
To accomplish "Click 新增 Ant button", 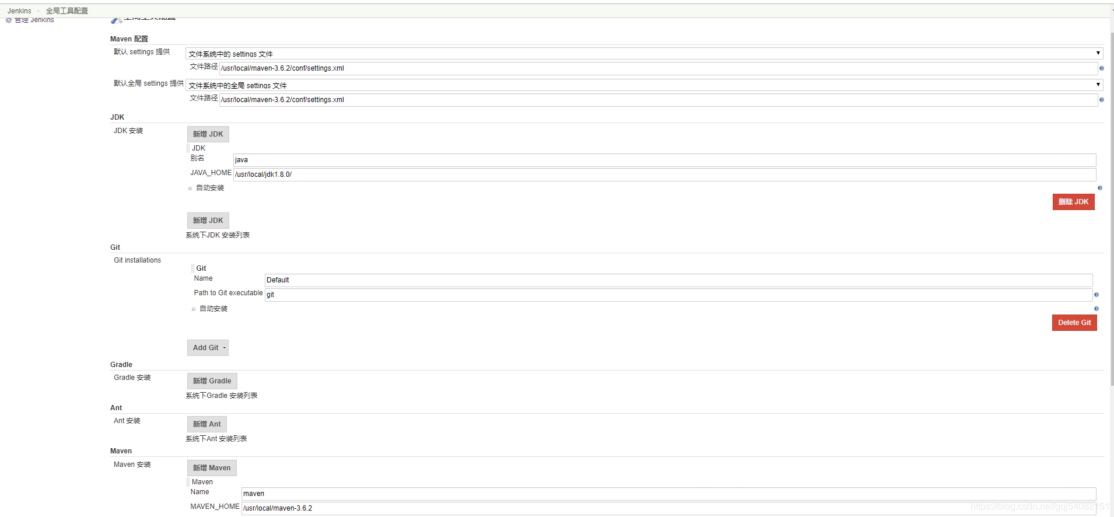I will 206,424.
